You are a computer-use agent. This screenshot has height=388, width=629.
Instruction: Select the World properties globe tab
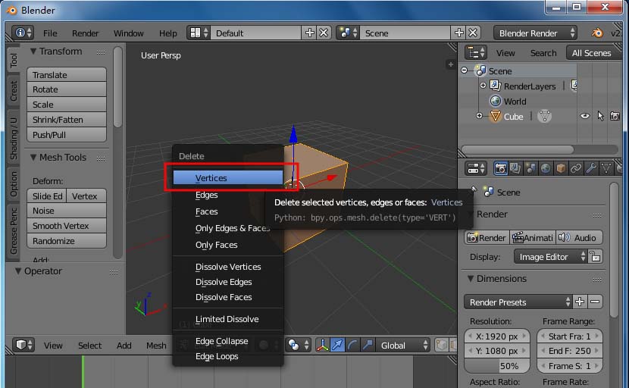click(x=546, y=168)
